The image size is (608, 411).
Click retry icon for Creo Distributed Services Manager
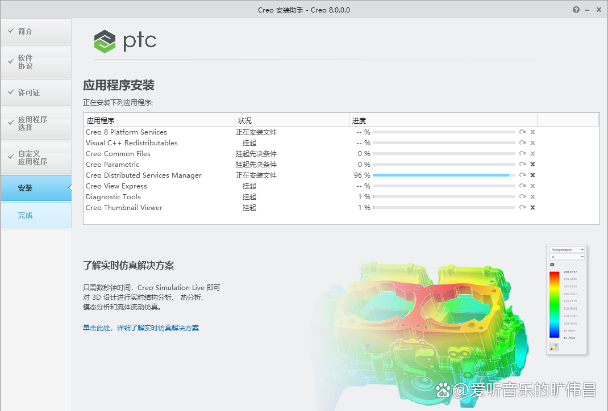click(x=522, y=175)
